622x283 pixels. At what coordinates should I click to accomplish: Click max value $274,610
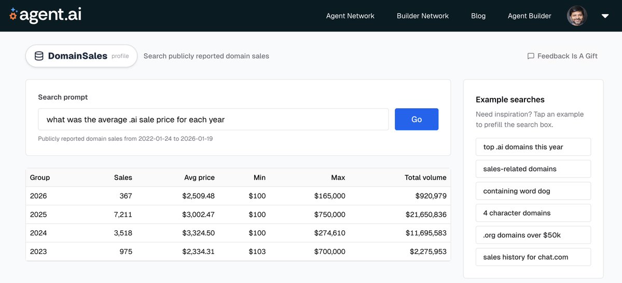[x=329, y=233]
